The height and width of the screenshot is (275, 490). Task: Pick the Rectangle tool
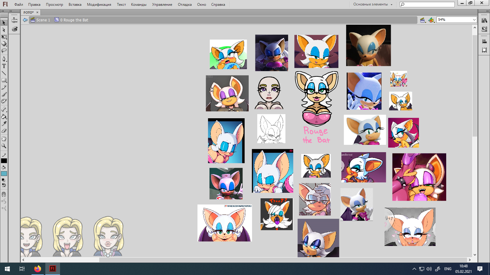pyautogui.click(x=4, y=80)
